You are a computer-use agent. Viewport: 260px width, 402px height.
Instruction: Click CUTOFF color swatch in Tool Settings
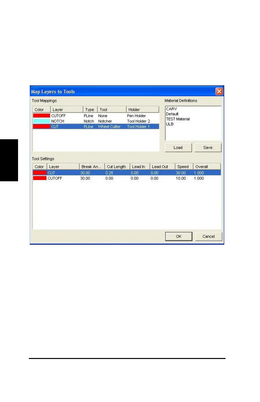point(40,178)
